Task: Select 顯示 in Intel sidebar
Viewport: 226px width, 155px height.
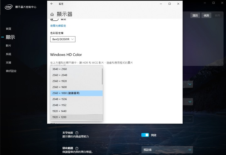Action: pyautogui.click(x=10, y=37)
